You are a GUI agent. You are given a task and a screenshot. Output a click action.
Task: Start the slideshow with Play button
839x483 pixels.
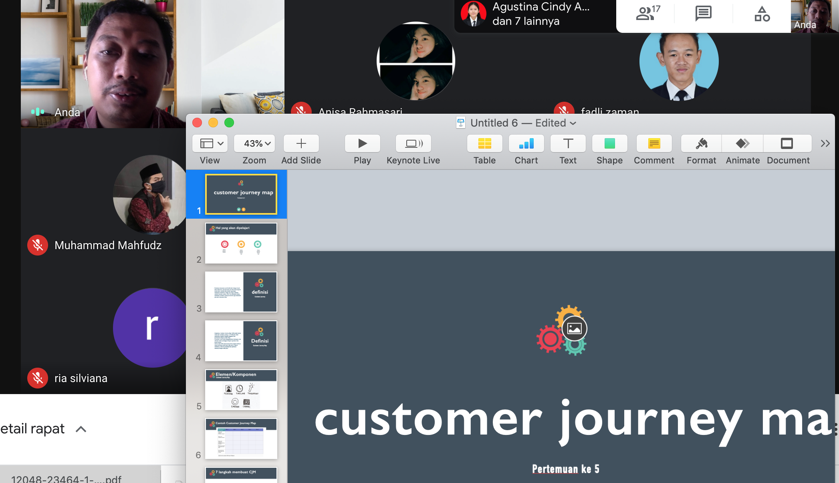(x=362, y=143)
